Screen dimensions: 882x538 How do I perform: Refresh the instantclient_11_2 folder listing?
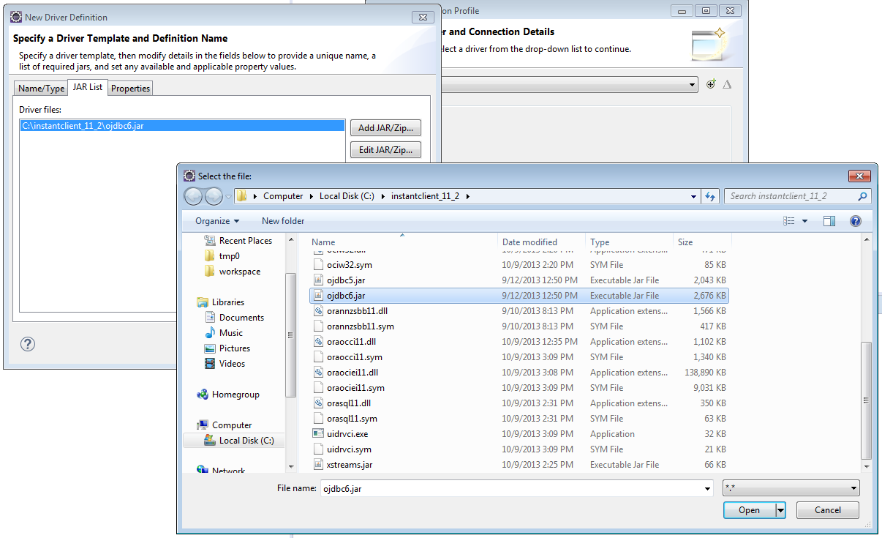click(x=710, y=196)
